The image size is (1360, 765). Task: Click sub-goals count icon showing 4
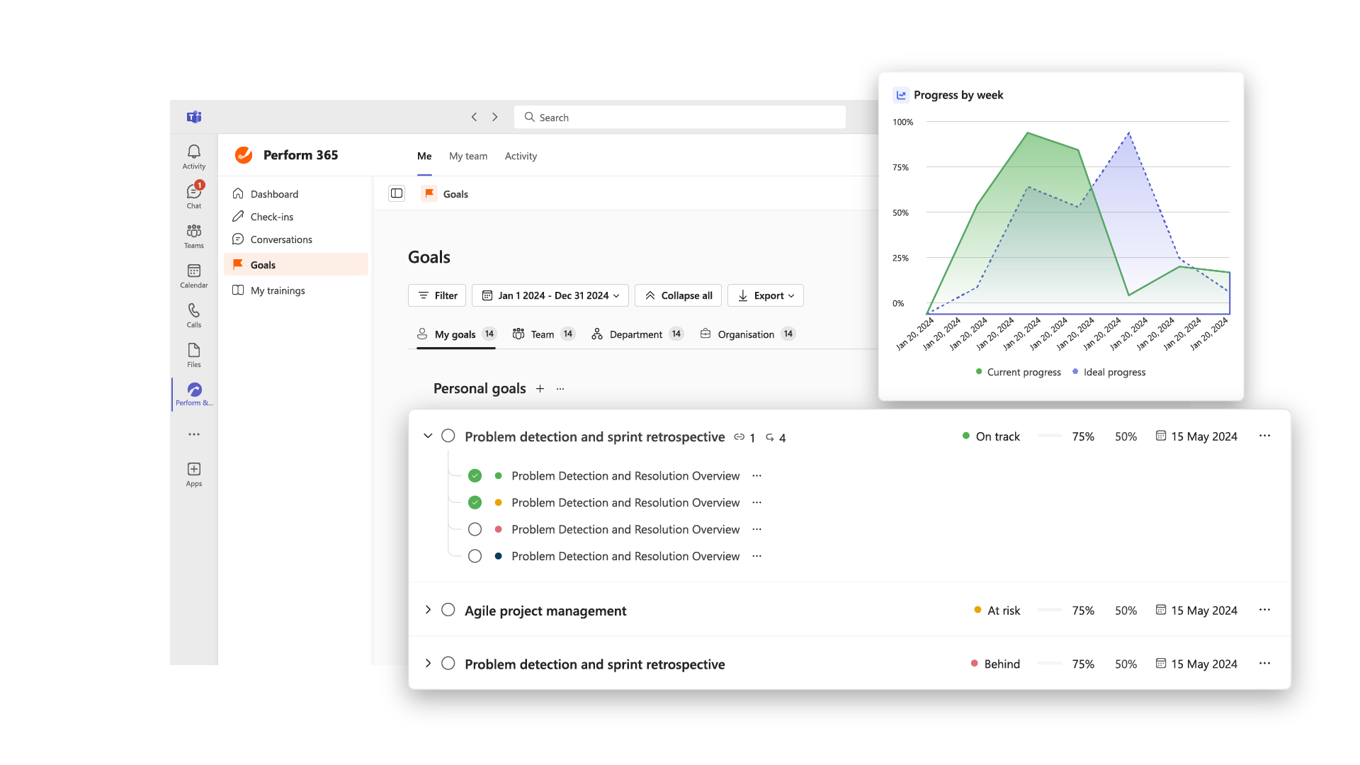[x=770, y=437]
